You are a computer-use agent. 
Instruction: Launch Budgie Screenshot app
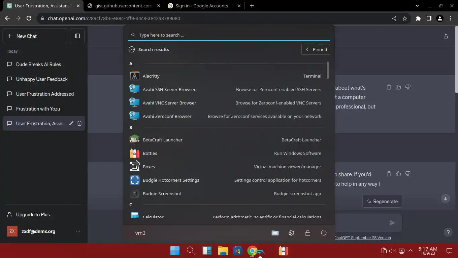tap(225, 193)
